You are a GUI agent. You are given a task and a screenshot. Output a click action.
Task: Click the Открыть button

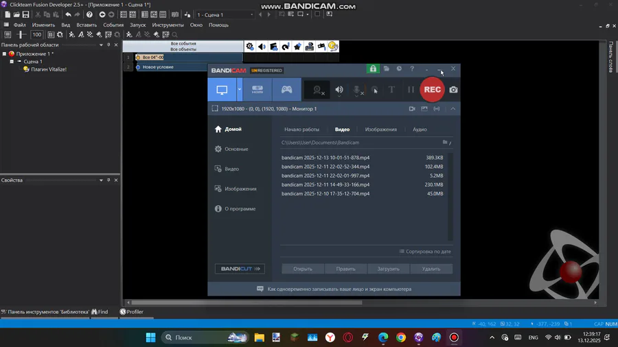303,269
